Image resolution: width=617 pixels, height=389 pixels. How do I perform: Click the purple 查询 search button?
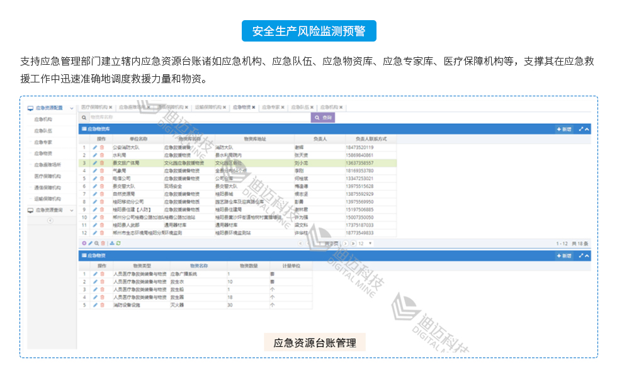pos(323,117)
